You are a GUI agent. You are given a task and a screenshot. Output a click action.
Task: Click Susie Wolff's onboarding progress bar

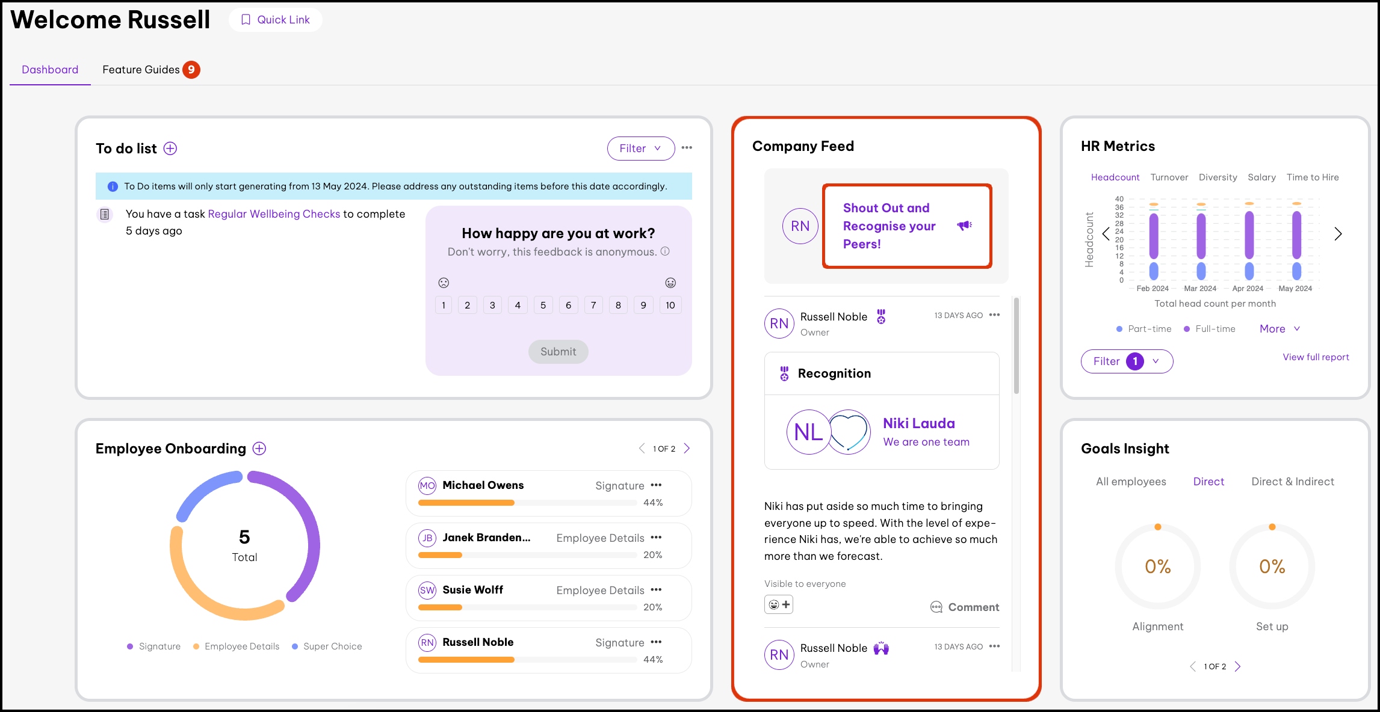point(527,607)
